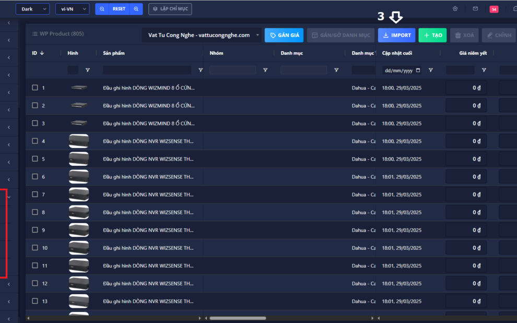
Task: Click the bug icon in top header
Action: pyautogui.click(x=455, y=9)
